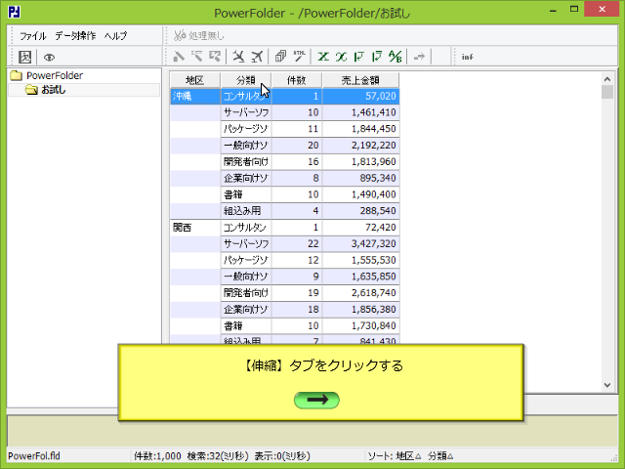Click the chart view icon in left toolbar
The width and height of the screenshot is (625, 469).
[24, 57]
